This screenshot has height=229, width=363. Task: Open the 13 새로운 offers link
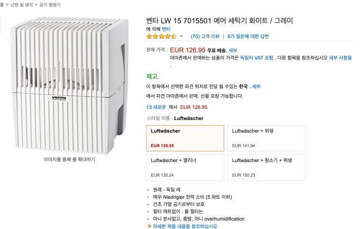(156, 107)
